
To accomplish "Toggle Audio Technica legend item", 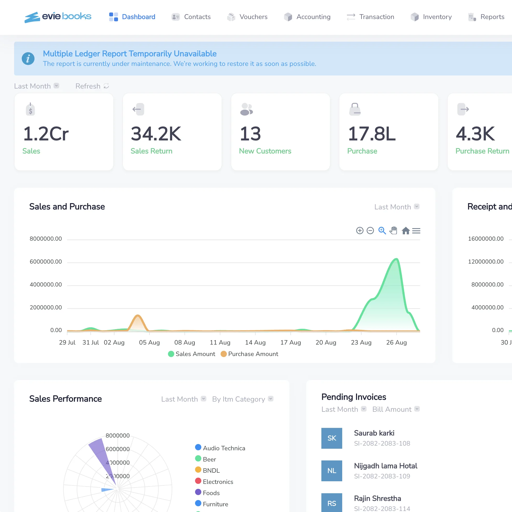I will pos(220,448).
